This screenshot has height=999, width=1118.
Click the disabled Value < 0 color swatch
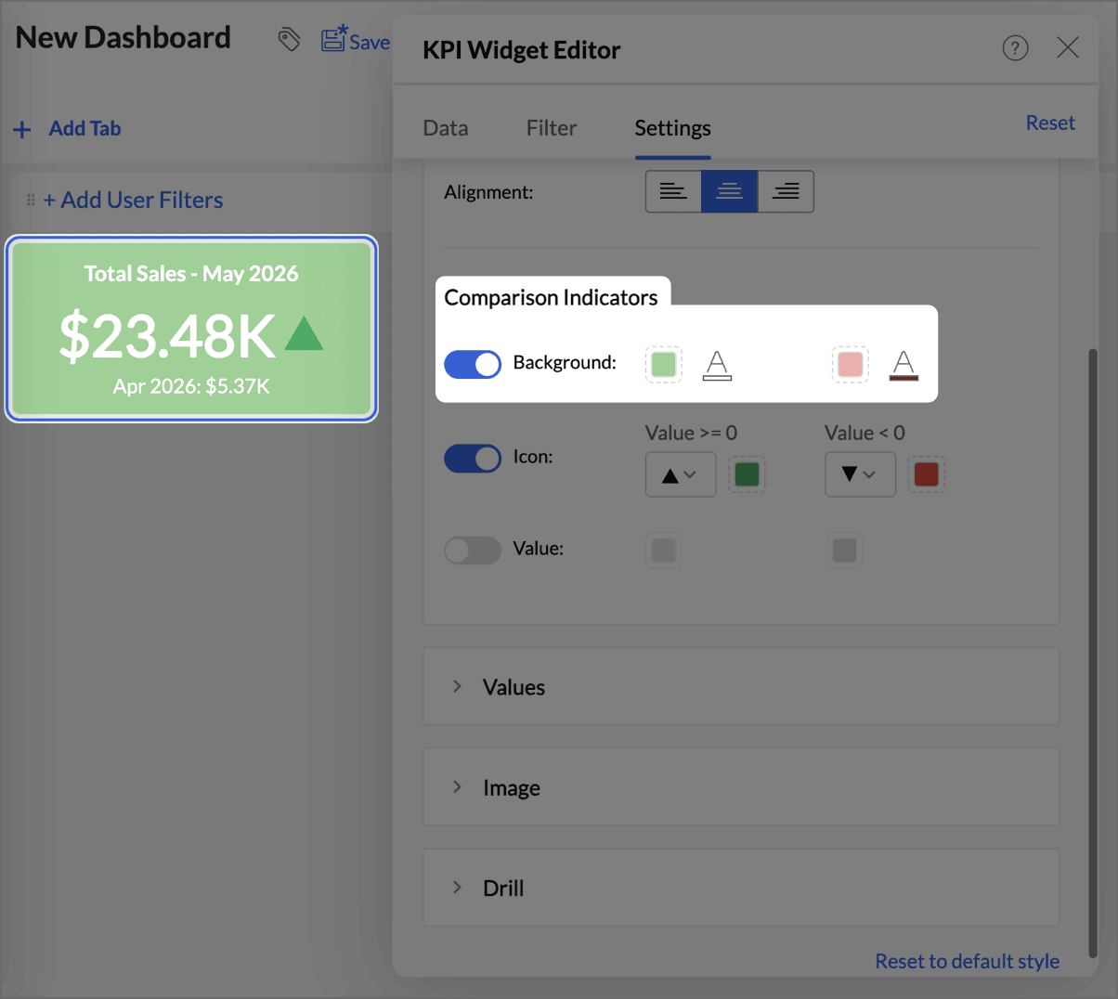click(x=844, y=551)
